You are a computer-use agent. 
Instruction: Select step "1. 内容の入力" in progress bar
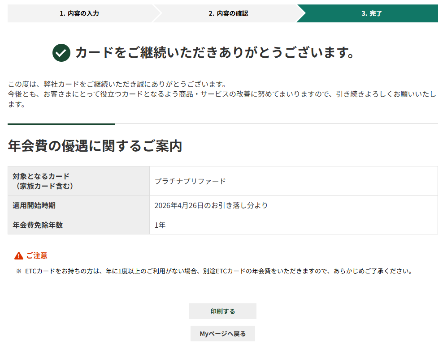click(79, 13)
